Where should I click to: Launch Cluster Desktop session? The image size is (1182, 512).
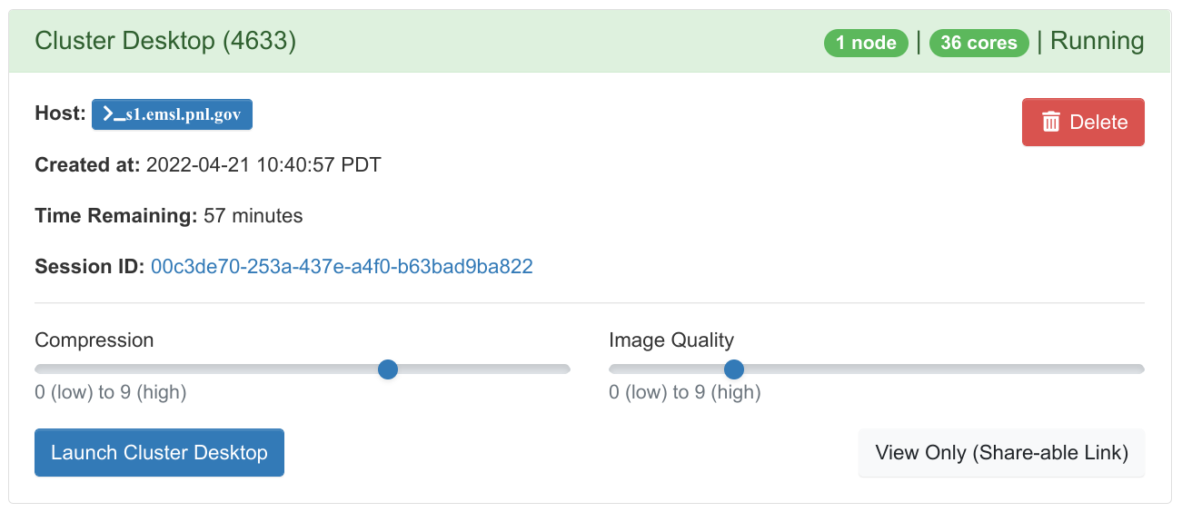[159, 452]
